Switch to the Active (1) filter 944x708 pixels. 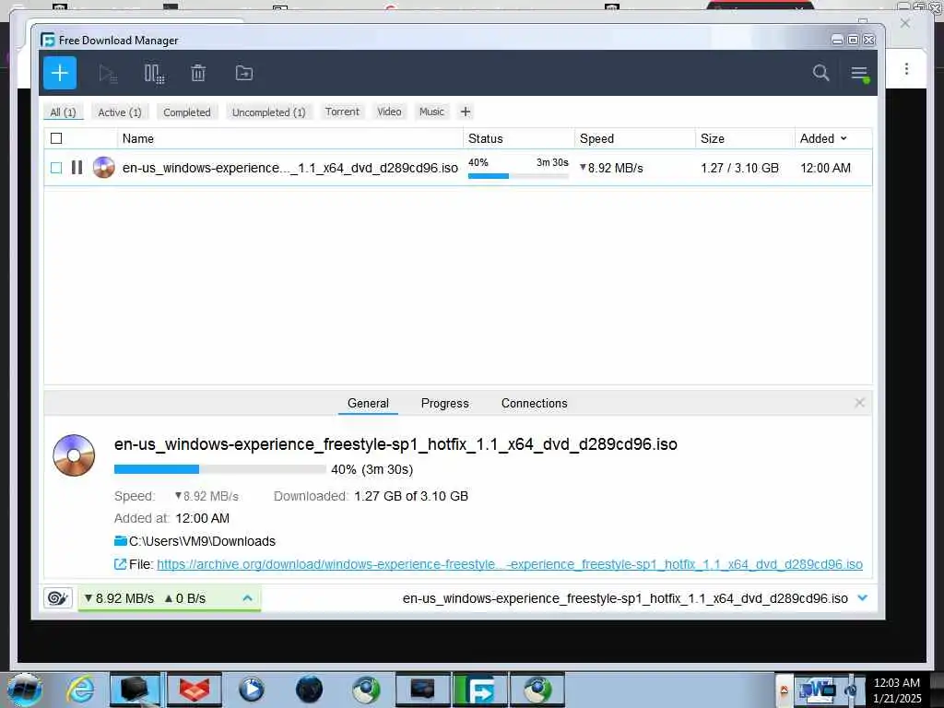pyautogui.click(x=120, y=112)
